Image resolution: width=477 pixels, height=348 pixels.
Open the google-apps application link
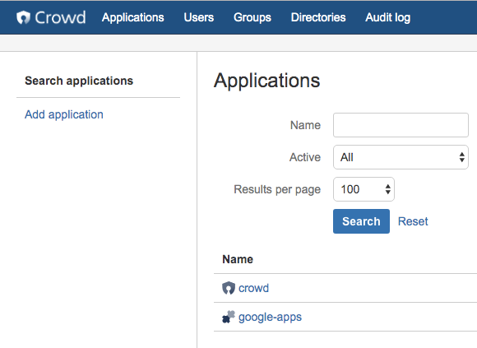[270, 317]
